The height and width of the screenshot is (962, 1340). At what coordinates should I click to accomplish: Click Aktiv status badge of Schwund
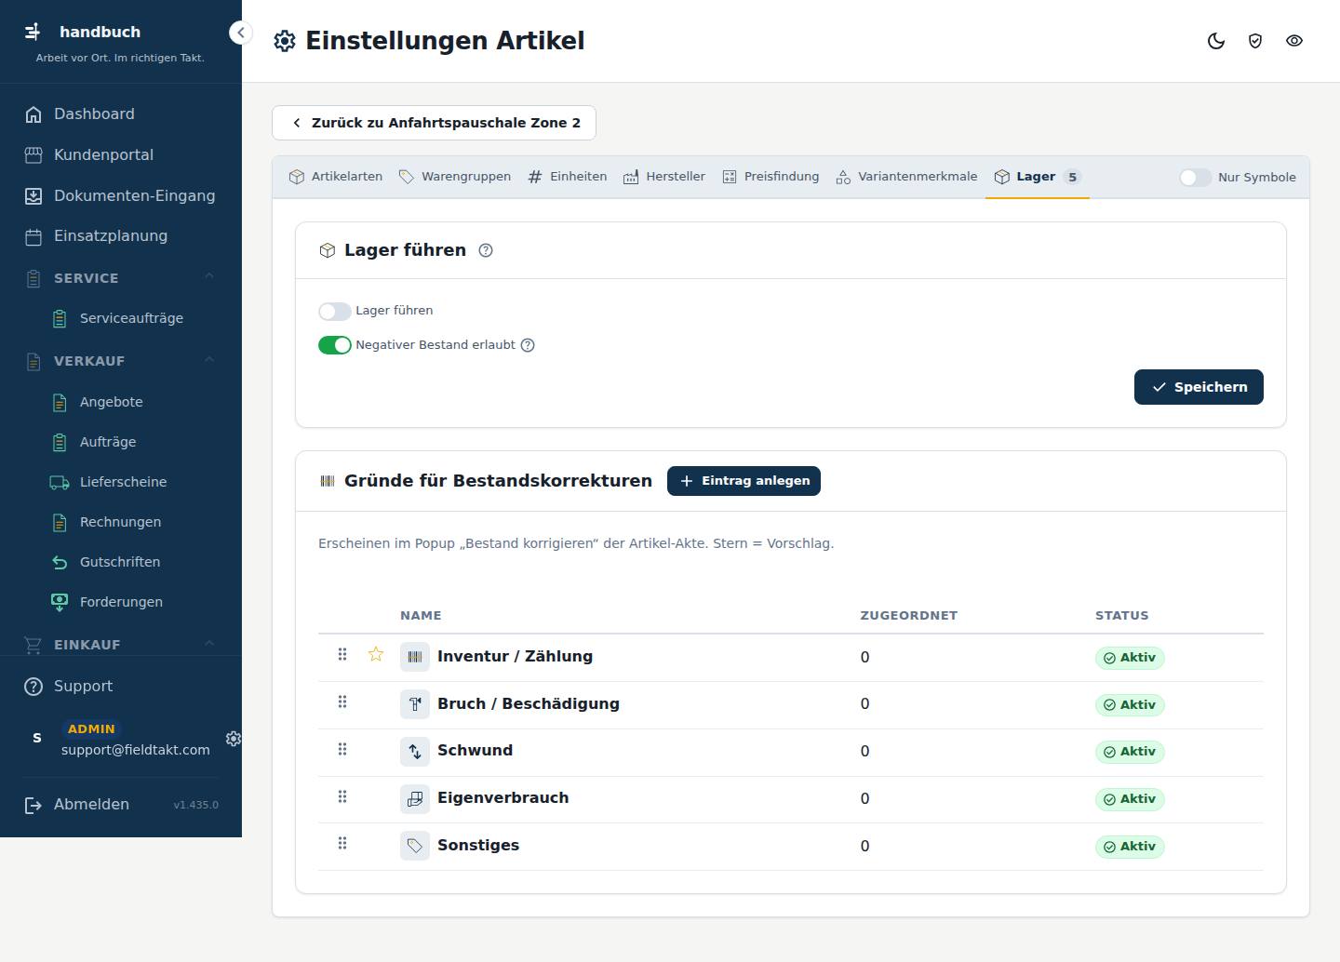tap(1130, 752)
